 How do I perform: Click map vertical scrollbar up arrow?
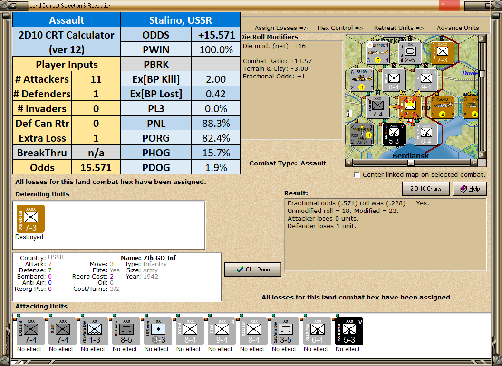coord(482,39)
